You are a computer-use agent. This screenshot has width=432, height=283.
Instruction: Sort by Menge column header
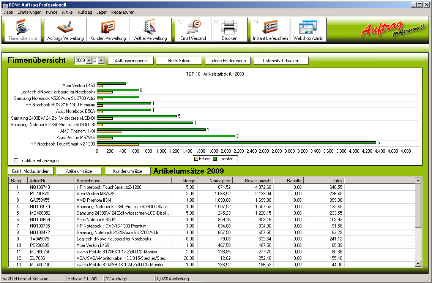click(184, 181)
